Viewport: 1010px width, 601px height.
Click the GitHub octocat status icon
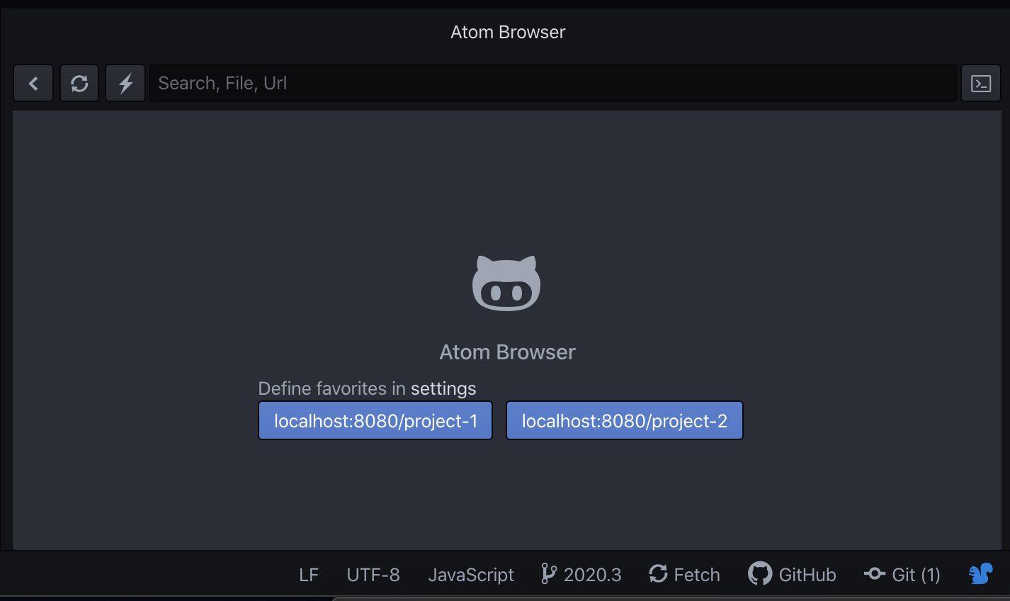point(760,573)
